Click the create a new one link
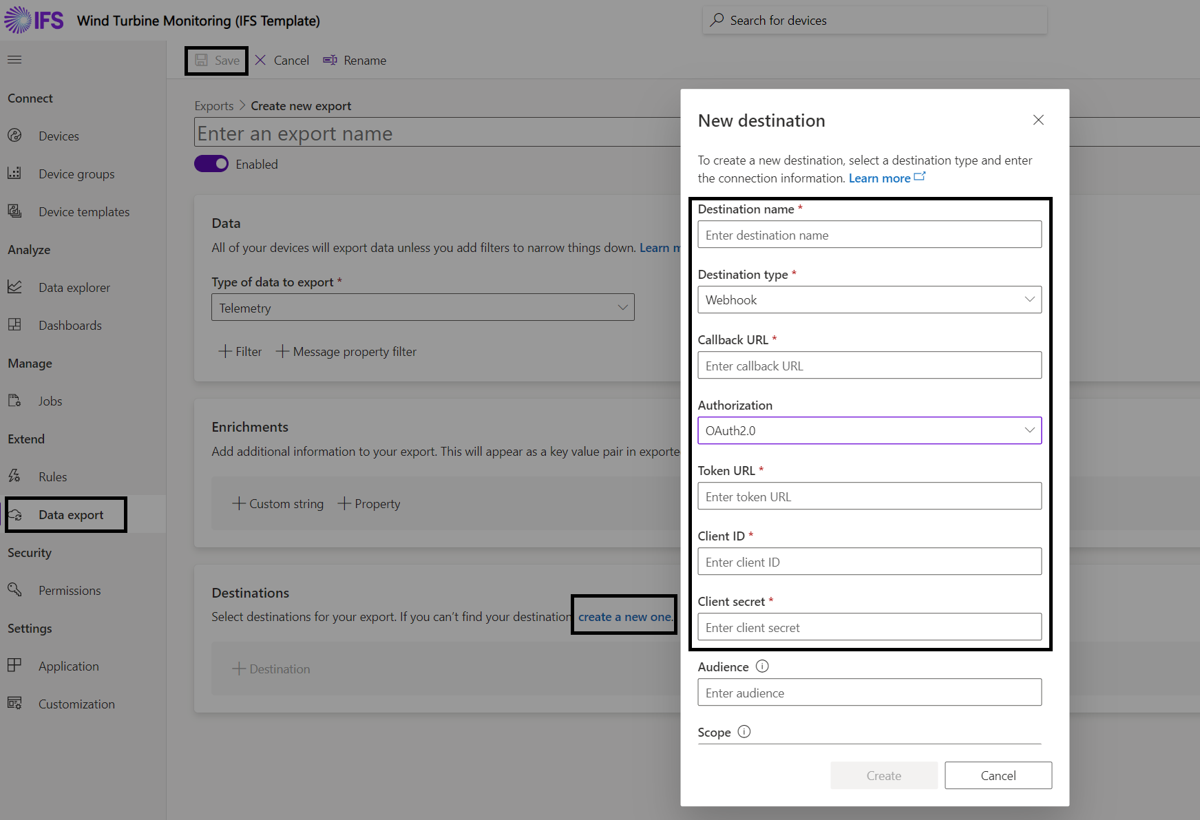The width and height of the screenshot is (1200, 820). point(623,616)
